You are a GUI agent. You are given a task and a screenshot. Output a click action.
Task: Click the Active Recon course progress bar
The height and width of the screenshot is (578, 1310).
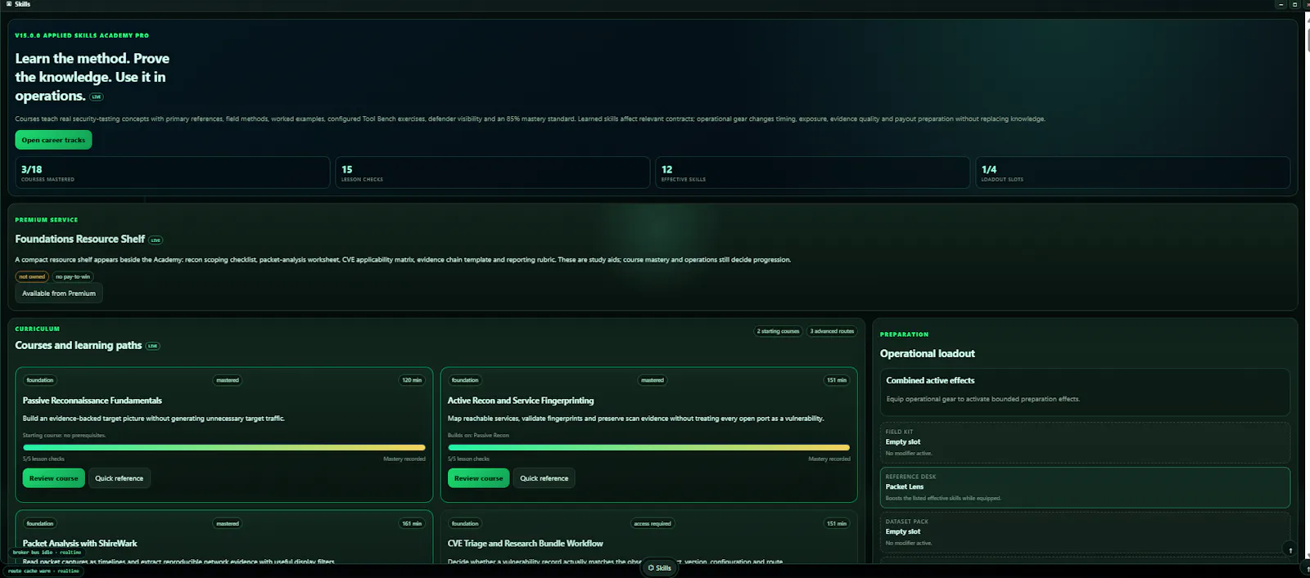tap(648, 447)
